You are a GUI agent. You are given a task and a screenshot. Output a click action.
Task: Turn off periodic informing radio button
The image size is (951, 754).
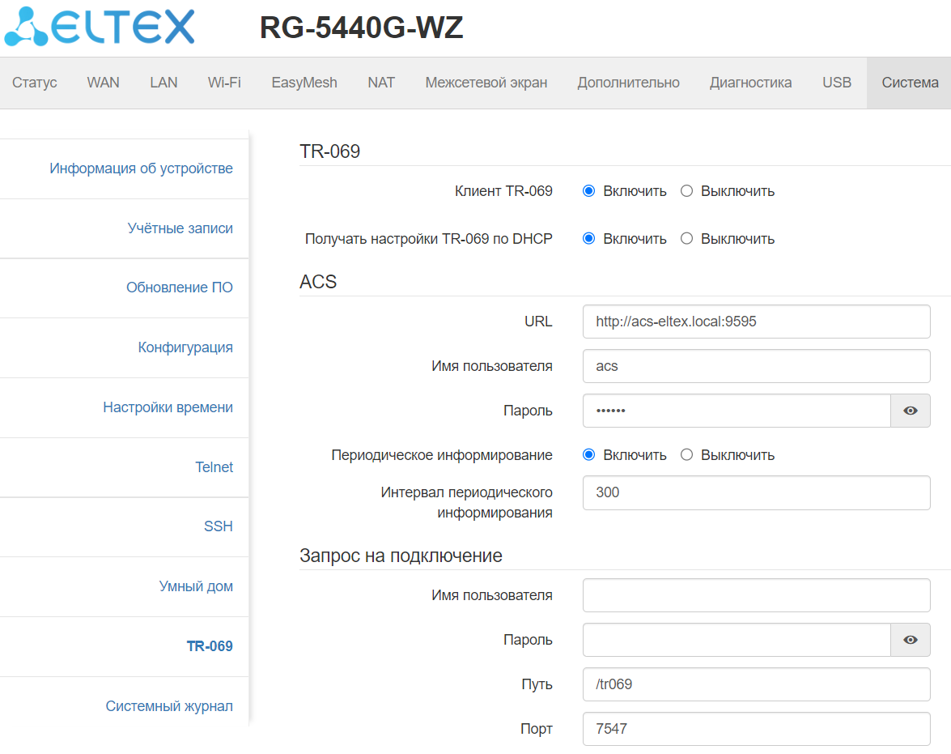687,455
